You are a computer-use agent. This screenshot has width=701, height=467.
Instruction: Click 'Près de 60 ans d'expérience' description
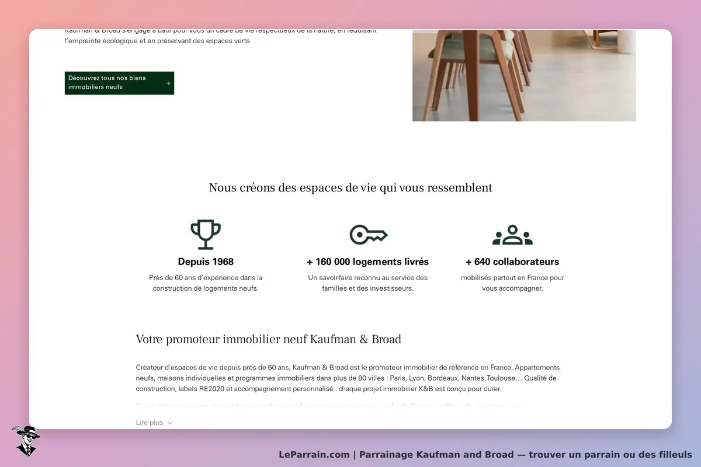click(x=206, y=283)
